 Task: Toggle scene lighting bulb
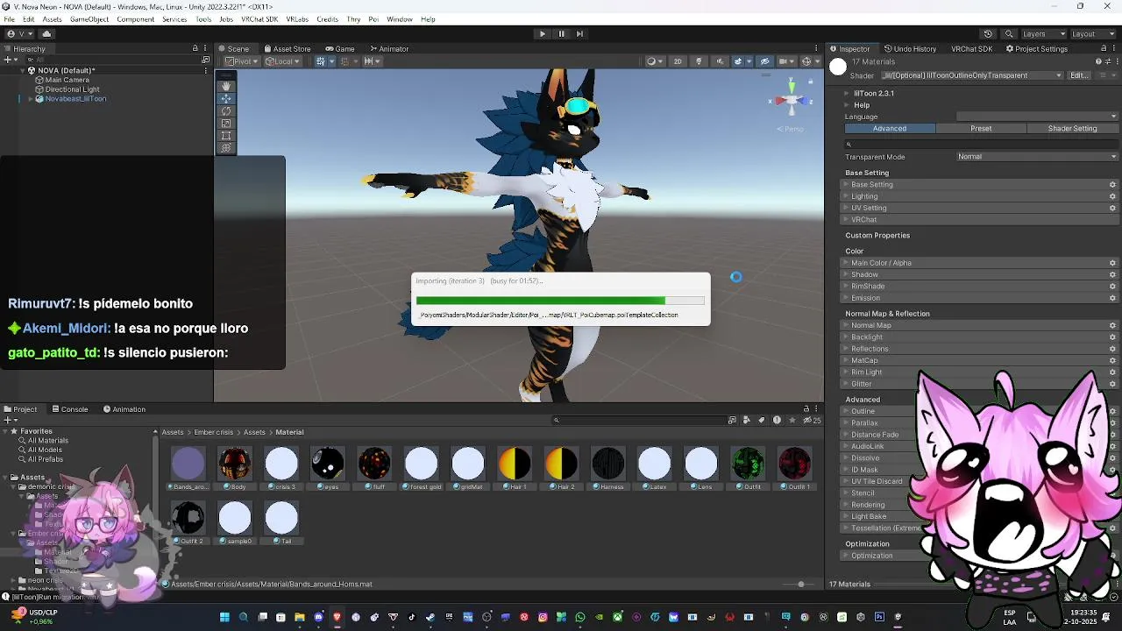(699, 61)
